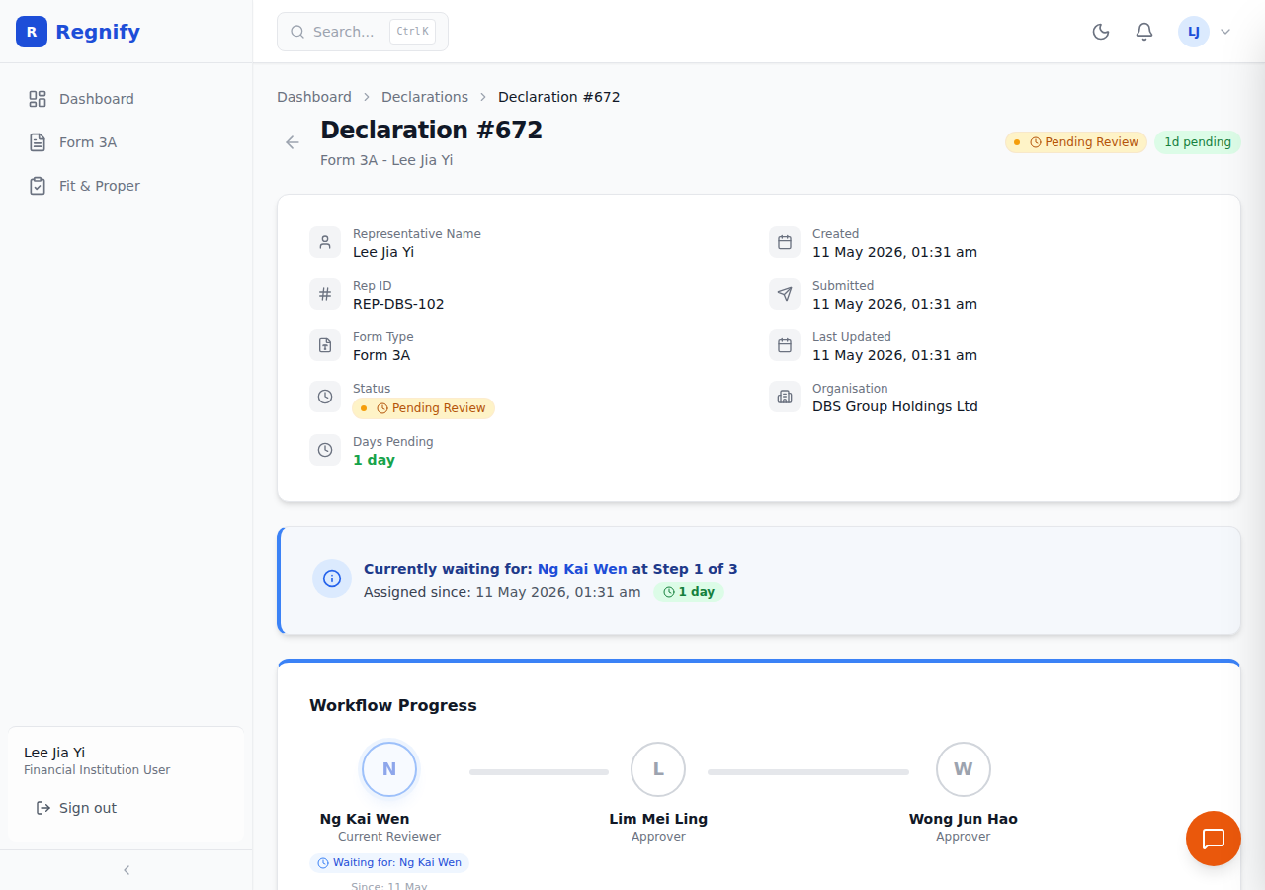Screen dimensions: 1265x890
Task: Click the Created date 11 May 2026 value
Action: pyautogui.click(x=894, y=252)
